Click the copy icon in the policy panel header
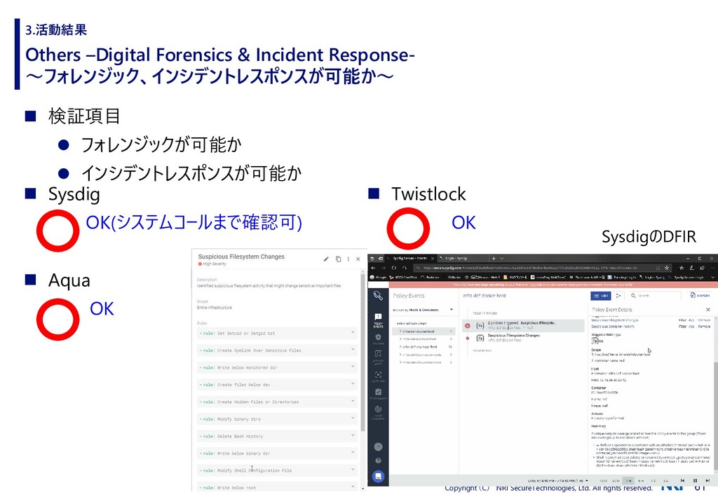Image resolution: width=718 pixels, height=497 pixels. 338,259
